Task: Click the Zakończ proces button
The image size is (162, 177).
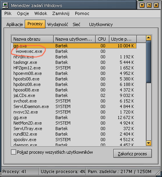Action: coord(133,153)
